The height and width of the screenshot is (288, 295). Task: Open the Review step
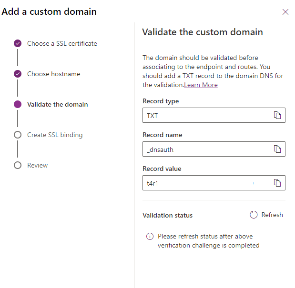(37, 165)
